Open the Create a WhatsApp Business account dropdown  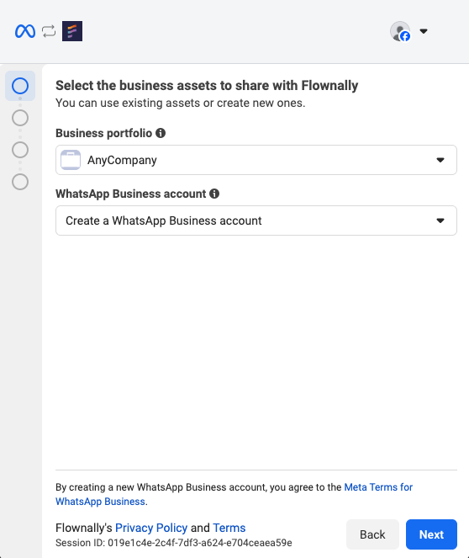[x=256, y=221]
